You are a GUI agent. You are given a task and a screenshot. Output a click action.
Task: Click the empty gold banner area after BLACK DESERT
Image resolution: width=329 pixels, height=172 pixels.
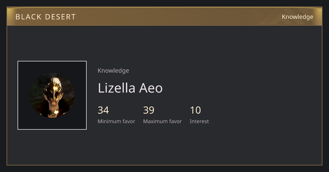tap(164, 17)
